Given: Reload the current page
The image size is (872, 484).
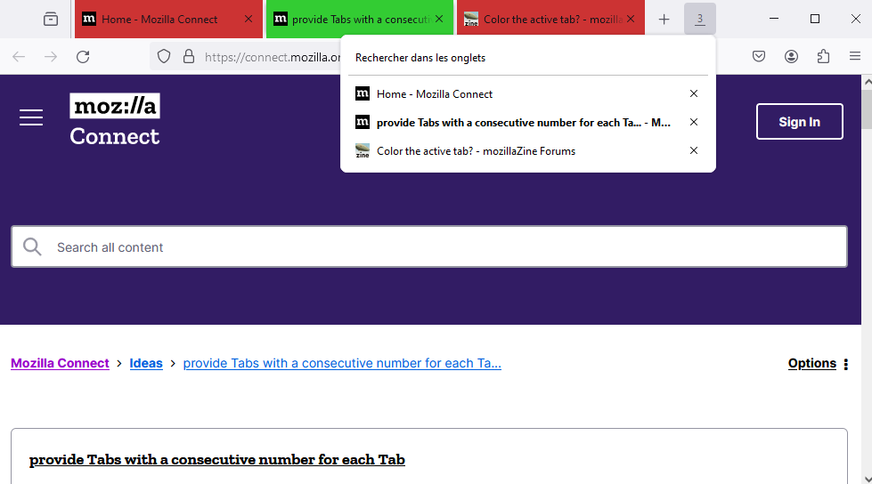Looking at the screenshot, I should [83, 57].
